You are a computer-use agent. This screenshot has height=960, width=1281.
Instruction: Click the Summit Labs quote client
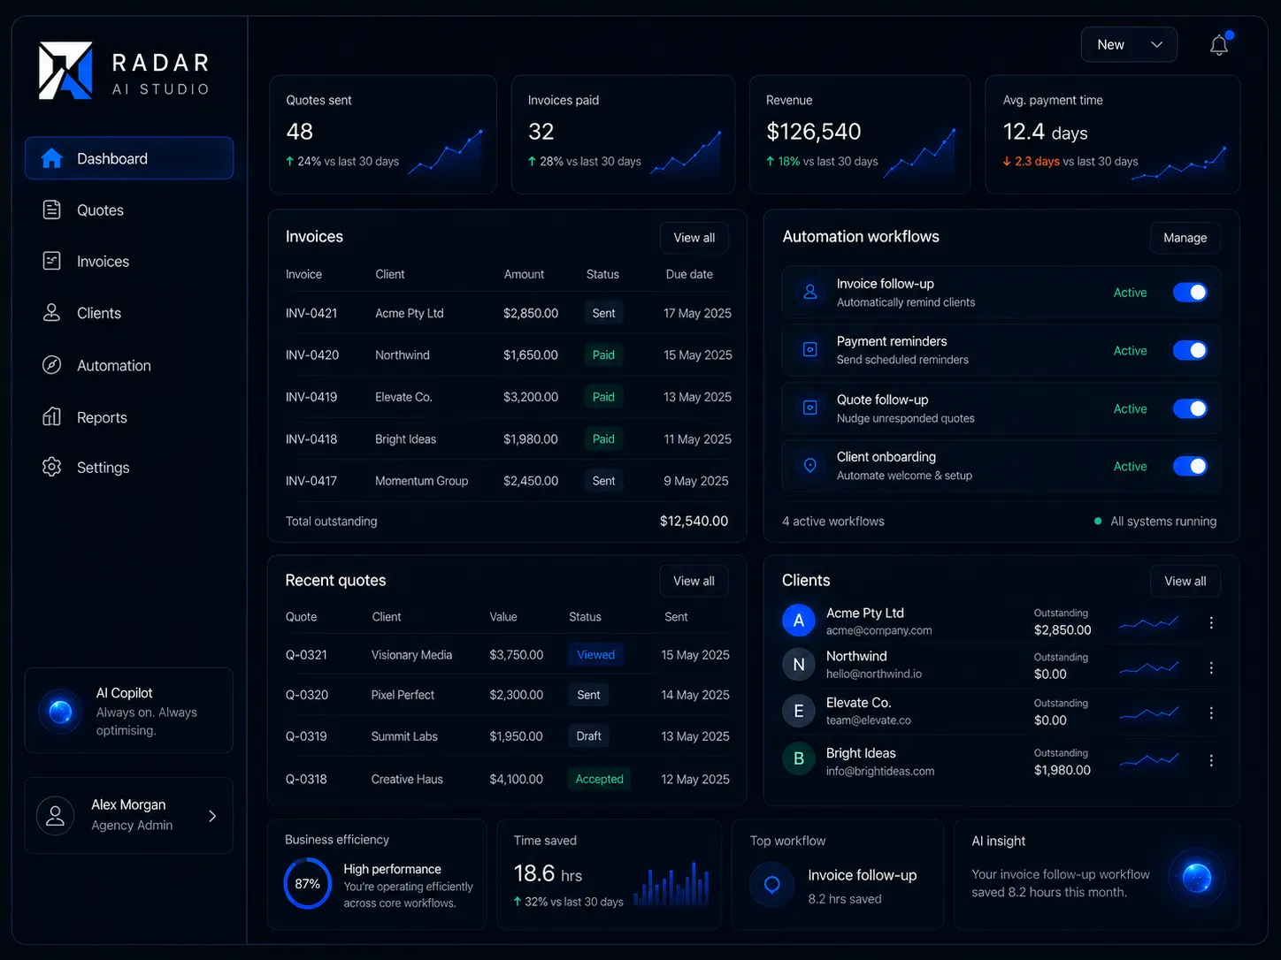404,736
